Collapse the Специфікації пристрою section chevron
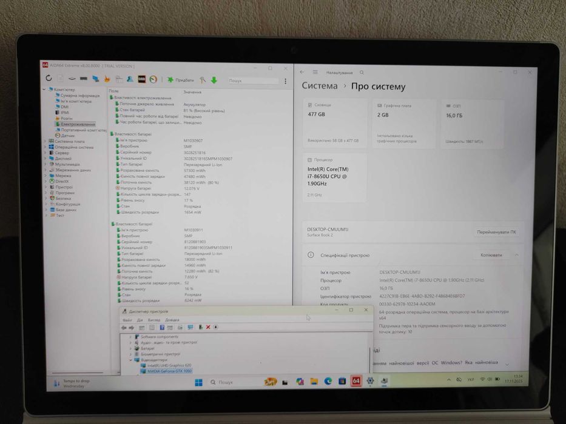The height and width of the screenshot is (424, 566). [x=516, y=255]
